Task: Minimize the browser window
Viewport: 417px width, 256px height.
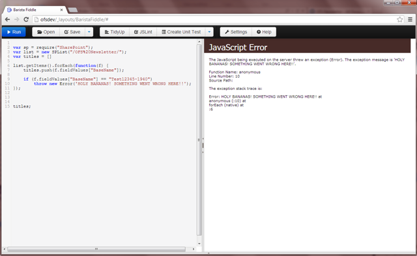Action: coord(388,3)
